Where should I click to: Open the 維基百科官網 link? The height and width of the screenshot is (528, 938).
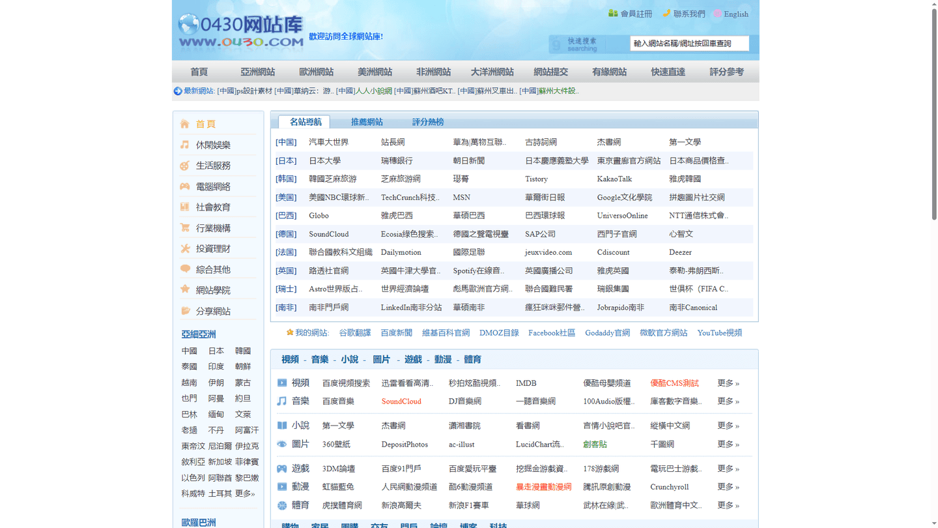446,333
